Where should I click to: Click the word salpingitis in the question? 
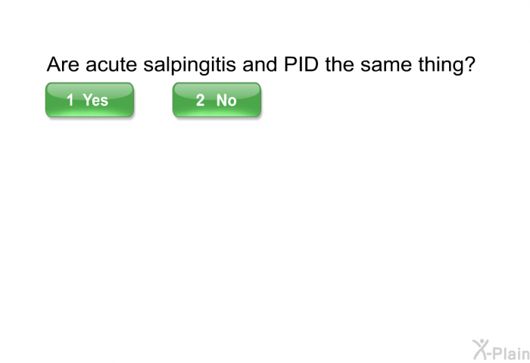[189, 64]
